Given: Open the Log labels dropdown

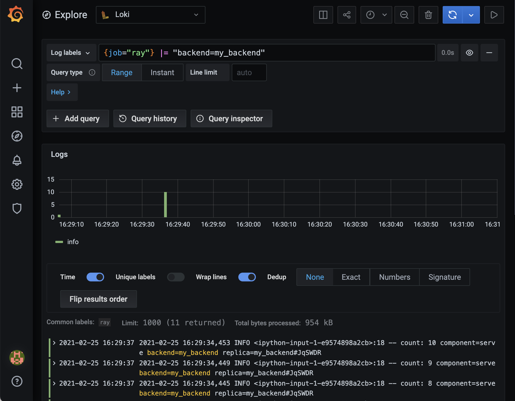Looking at the screenshot, I should pos(71,53).
